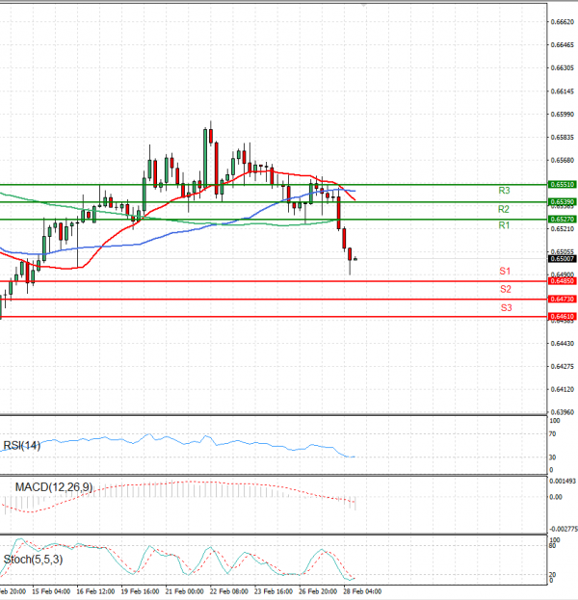Click the 0.66465 price axis label
Viewport: 578px width, 600px height.
coord(563,45)
